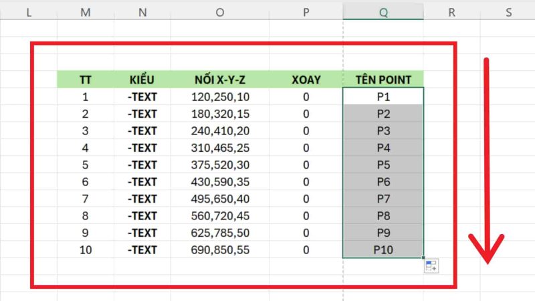Viewport: 535px width, 301px height.
Task: Select cell containing P6
Action: 383,181
